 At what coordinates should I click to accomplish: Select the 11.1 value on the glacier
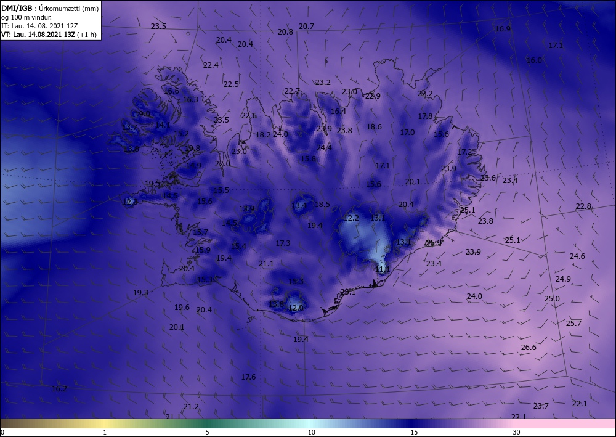[x=383, y=269]
